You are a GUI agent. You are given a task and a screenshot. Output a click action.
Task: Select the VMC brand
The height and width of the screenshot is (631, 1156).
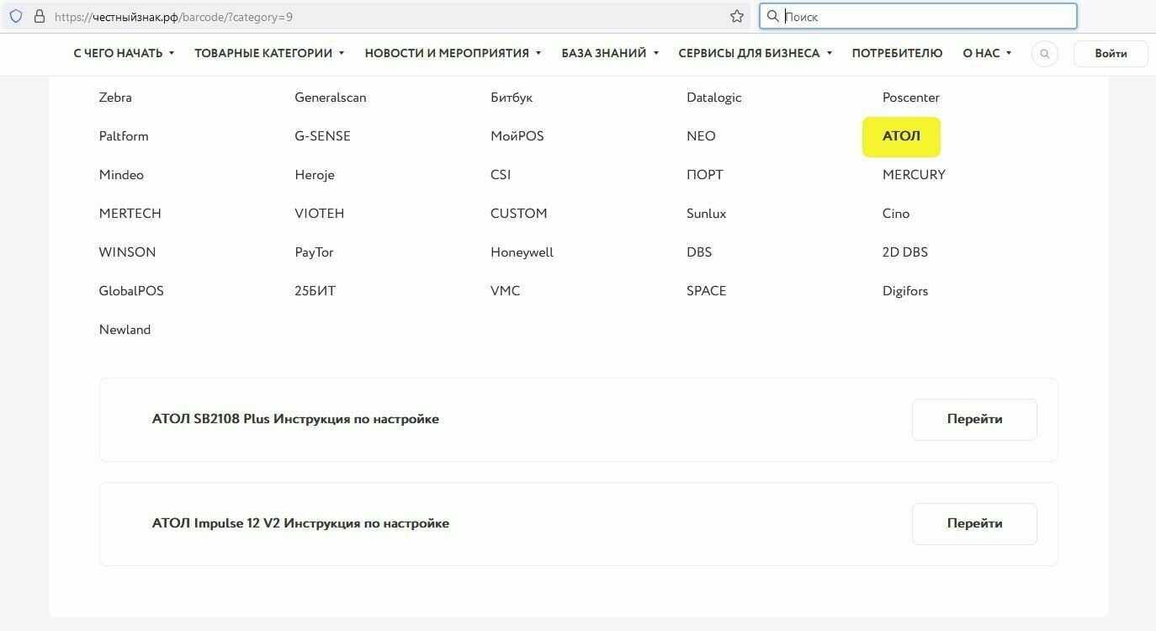tap(506, 291)
